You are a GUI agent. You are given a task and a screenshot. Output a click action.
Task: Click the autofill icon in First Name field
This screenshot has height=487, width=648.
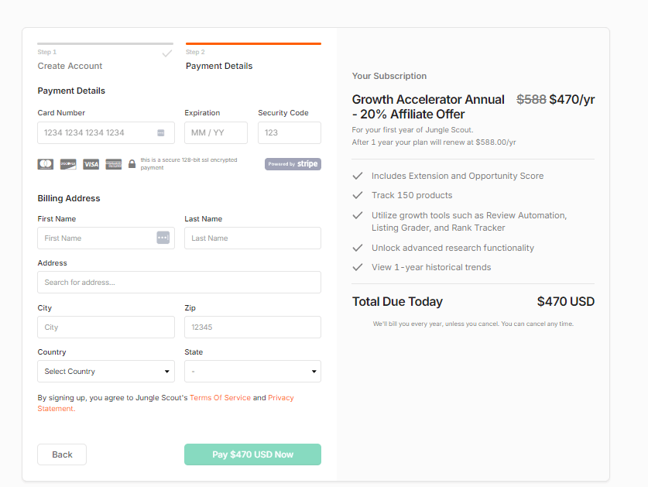coord(163,238)
